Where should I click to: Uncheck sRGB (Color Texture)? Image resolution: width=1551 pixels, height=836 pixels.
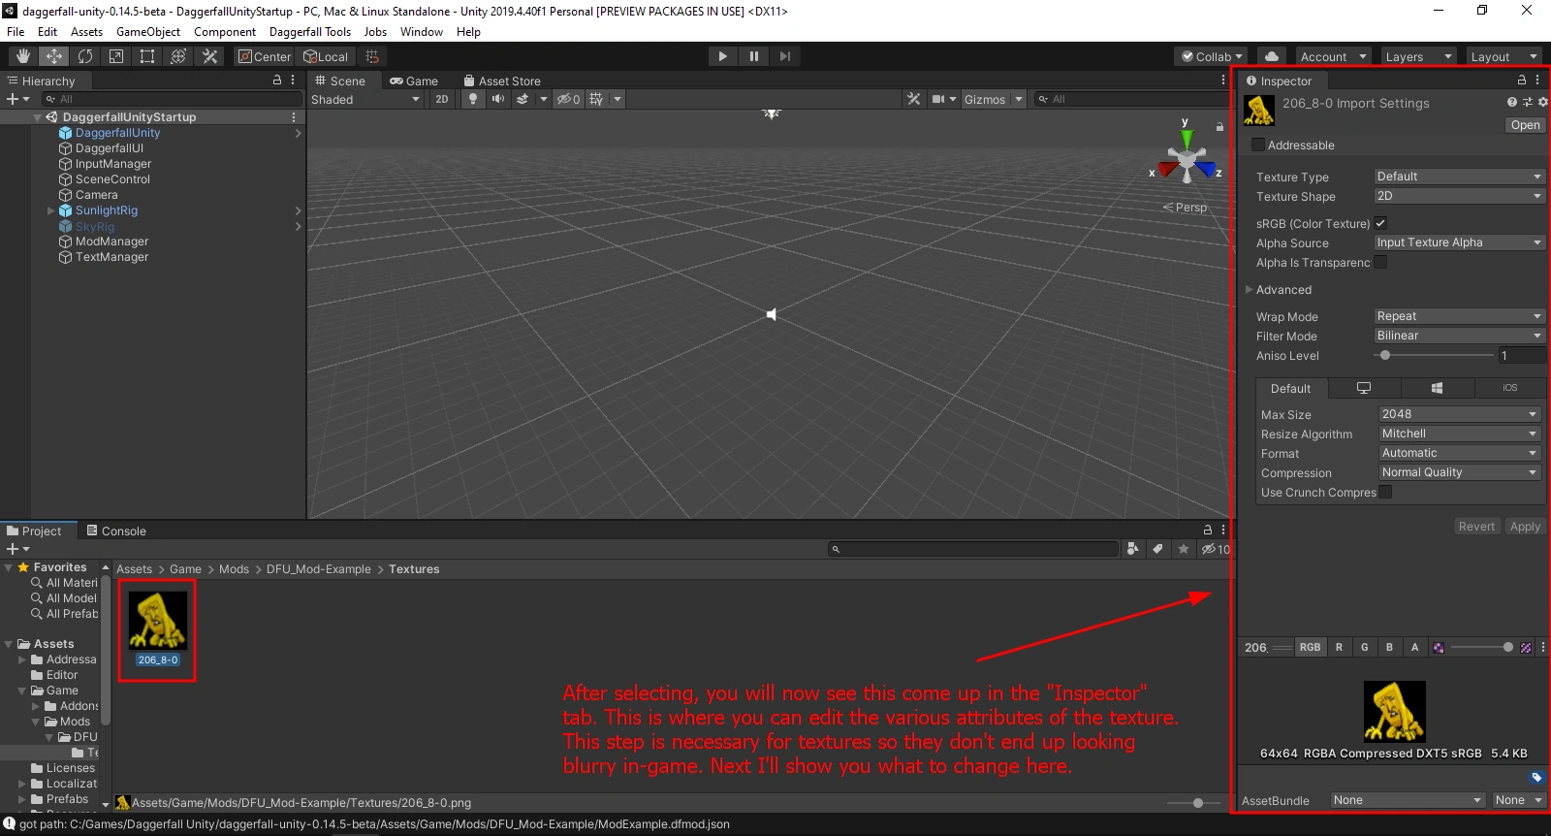[x=1380, y=223]
